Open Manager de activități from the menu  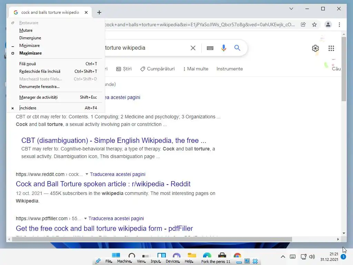tap(56, 97)
